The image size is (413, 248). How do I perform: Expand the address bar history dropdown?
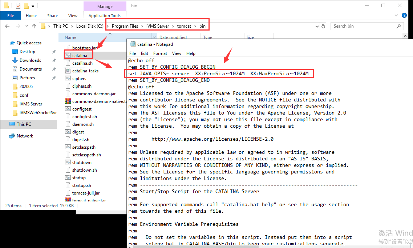pyautogui.click(x=317, y=26)
